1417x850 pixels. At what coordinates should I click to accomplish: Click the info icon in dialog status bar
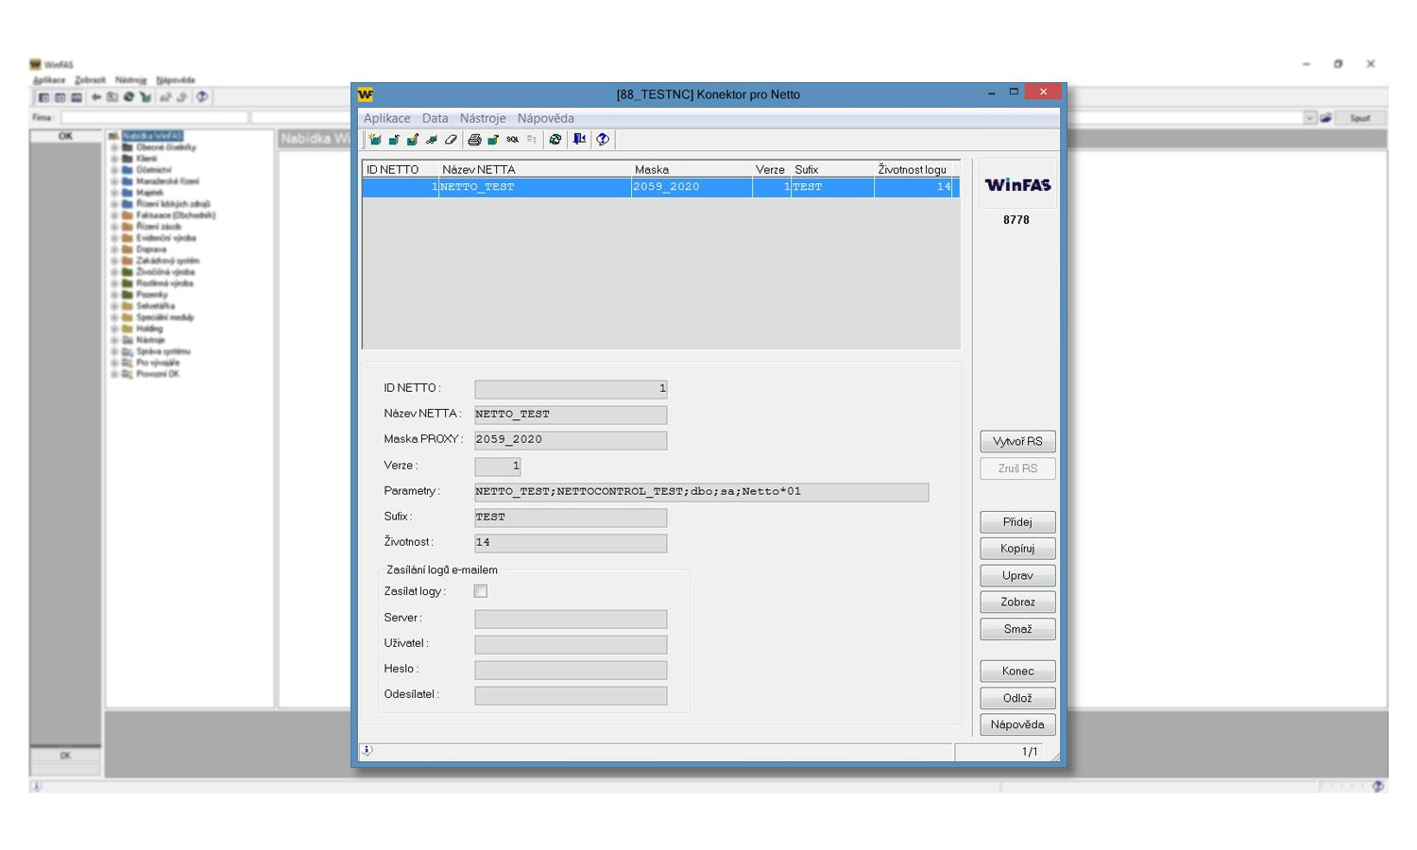point(367,751)
